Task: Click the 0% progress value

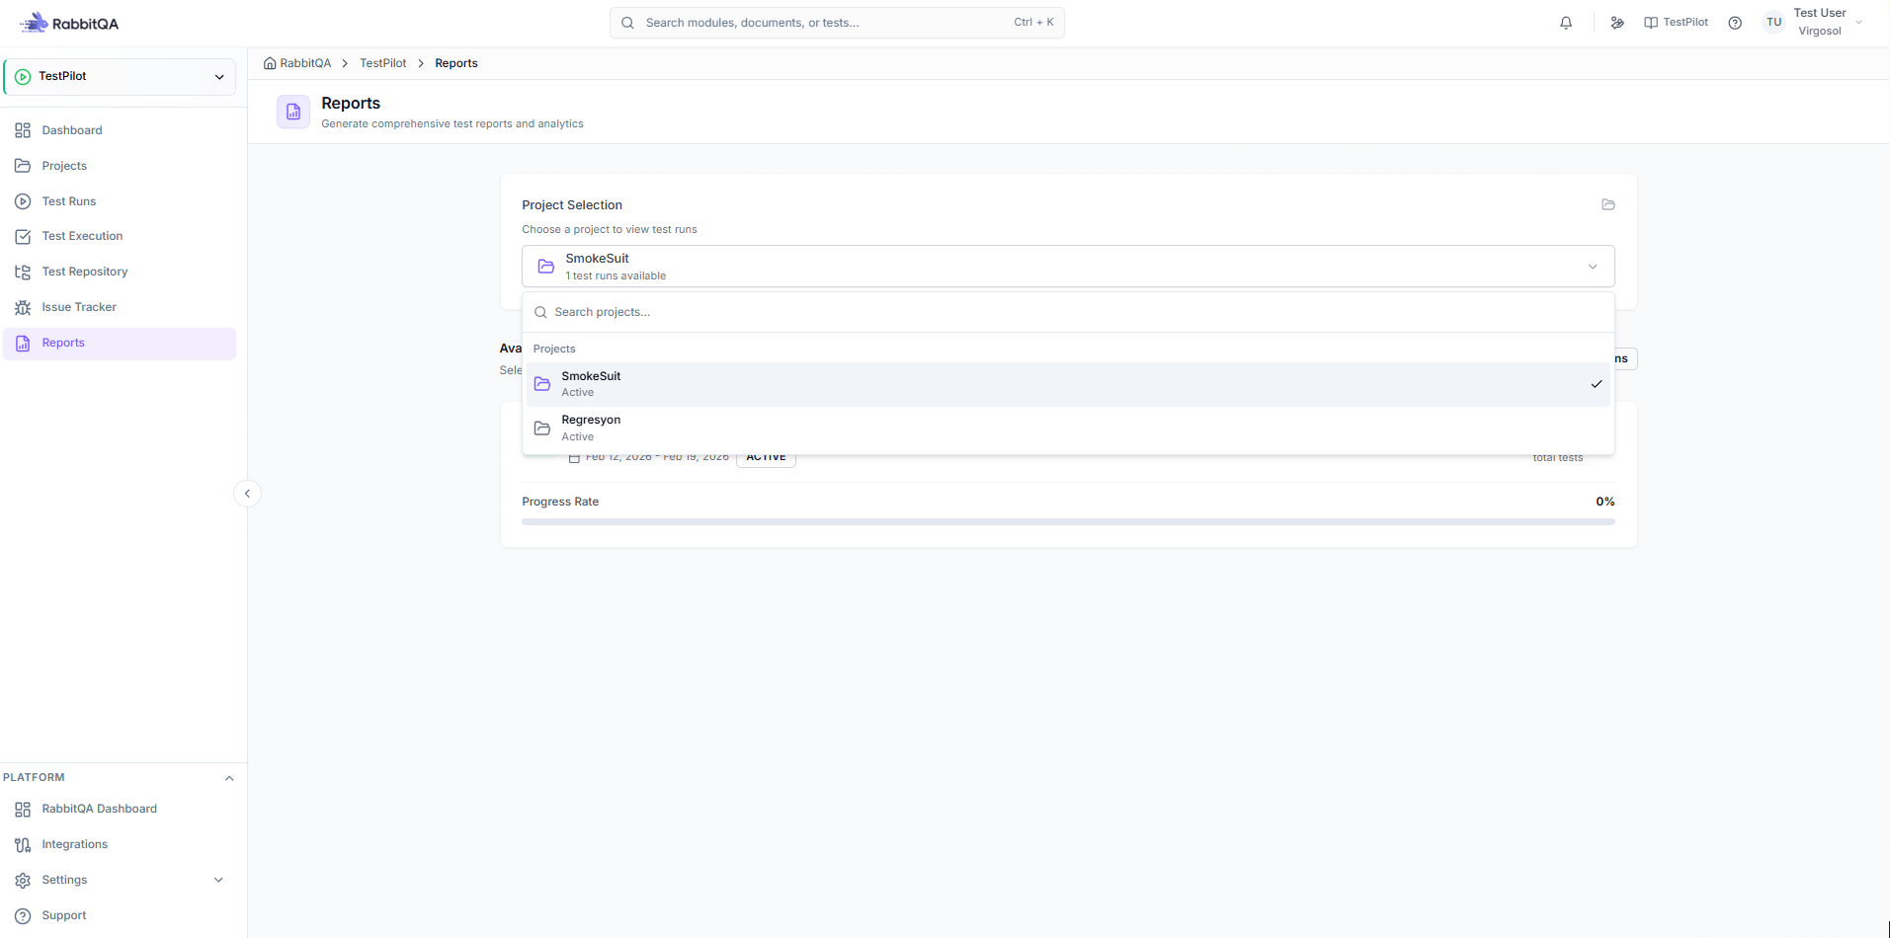Action: point(1604,502)
